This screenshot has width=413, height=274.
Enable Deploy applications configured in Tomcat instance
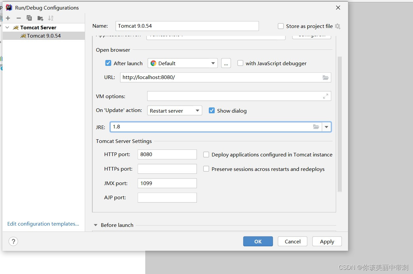tap(206, 154)
